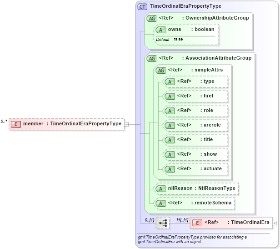This screenshot has width=280, height=249.
Task: Click the A icon beside owns attribute
Action: [160, 30]
